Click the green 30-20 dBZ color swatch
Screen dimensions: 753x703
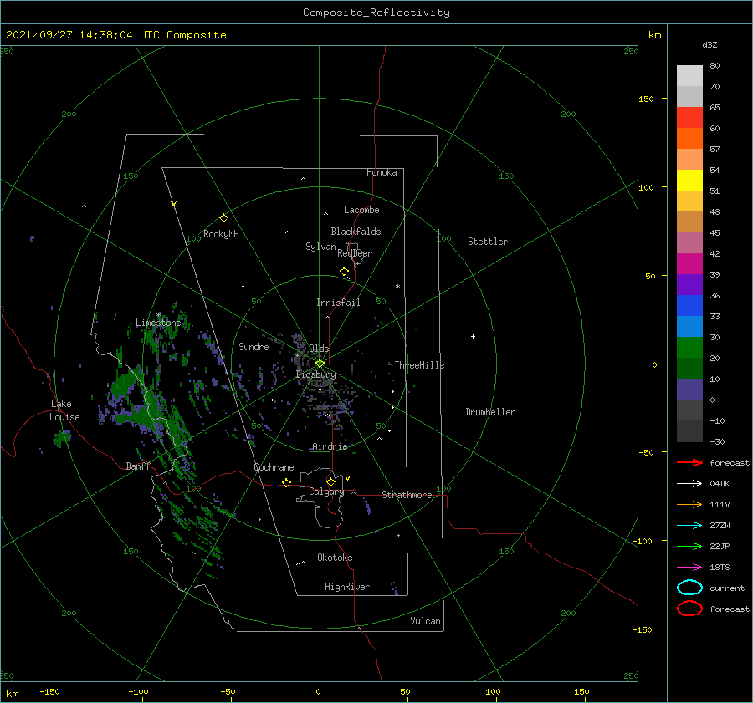point(689,348)
